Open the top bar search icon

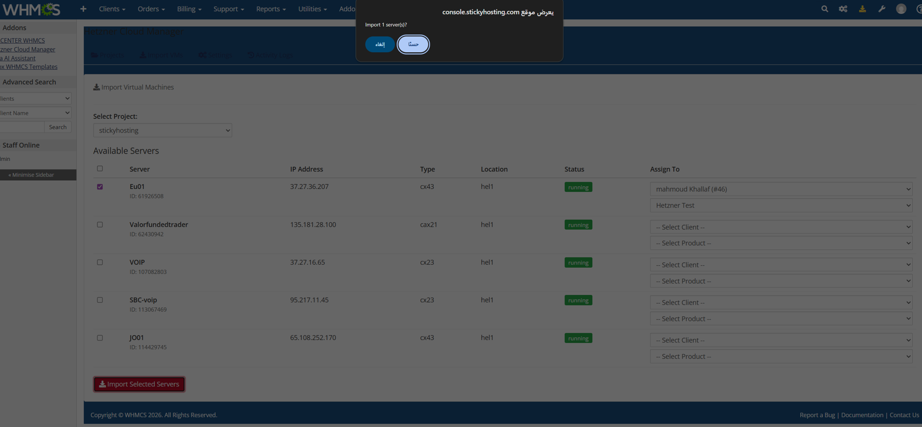coord(825,9)
